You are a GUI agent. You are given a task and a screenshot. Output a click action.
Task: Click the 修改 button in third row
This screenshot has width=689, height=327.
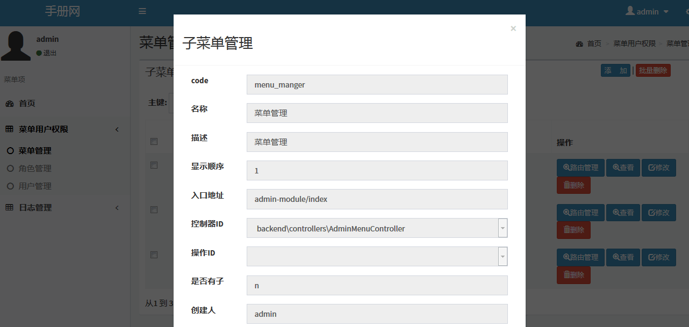tap(658, 257)
